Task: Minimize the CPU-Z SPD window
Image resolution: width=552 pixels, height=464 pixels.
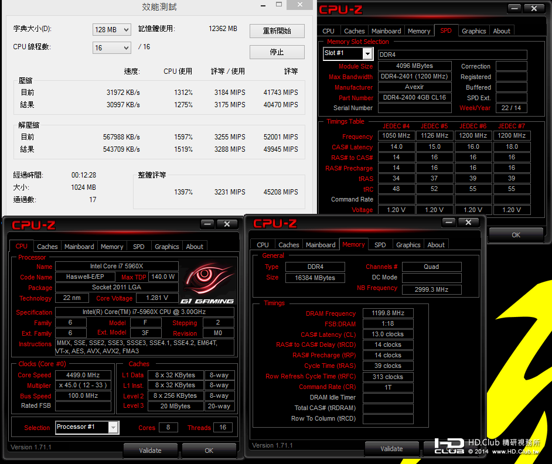Action: (x=514, y=8)
